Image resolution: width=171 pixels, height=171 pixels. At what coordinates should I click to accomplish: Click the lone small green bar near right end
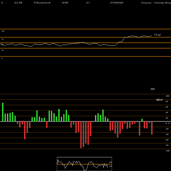click(x=142, y=120)
